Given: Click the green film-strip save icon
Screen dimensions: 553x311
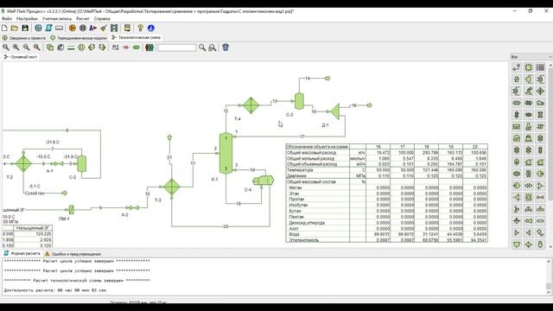Looking at the screenshot, I should pos(114,28).
